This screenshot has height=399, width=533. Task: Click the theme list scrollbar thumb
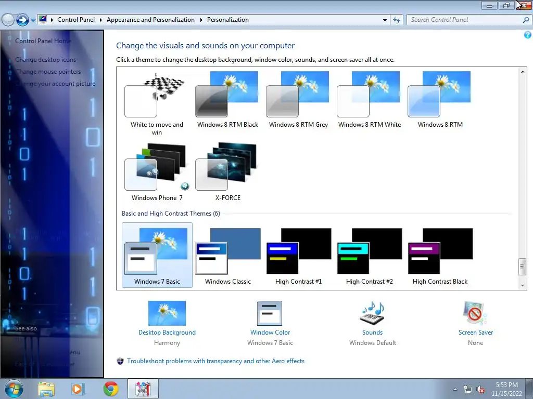point(523,267)
